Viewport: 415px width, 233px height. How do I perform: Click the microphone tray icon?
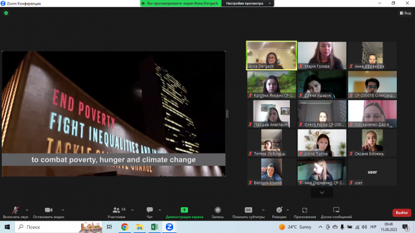click(342, 227)
